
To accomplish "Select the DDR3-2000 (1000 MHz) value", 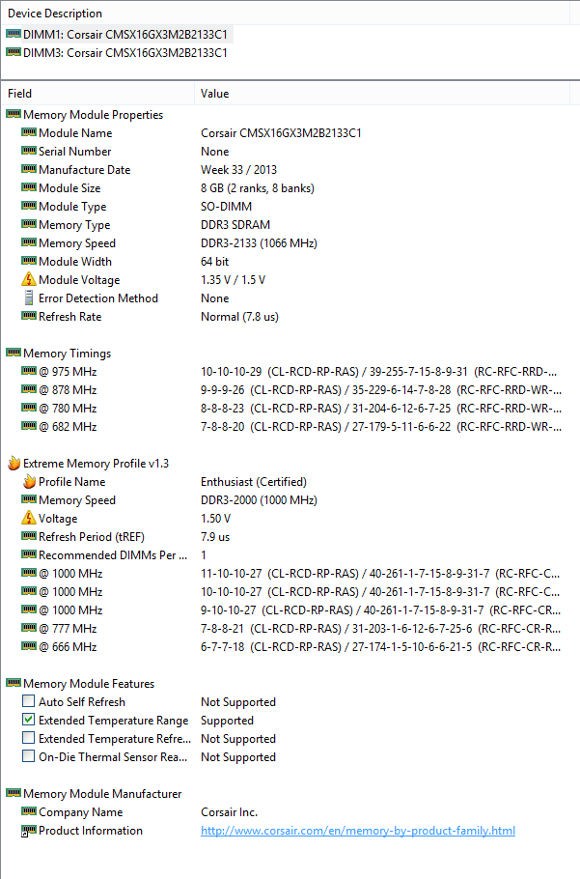I will 260,500.
